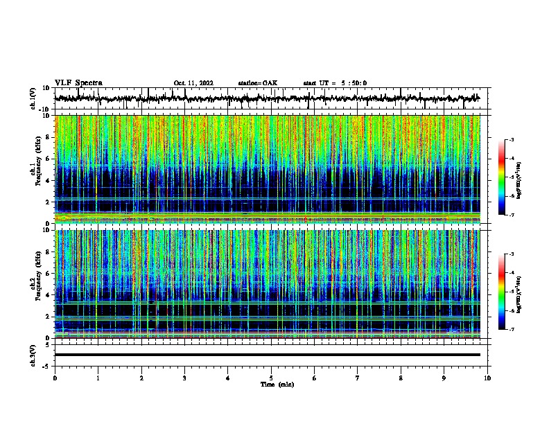
Task: Click time-axis tick label "3"
Action: tap(184, 378)
